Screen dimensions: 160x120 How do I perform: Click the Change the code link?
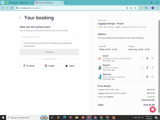[x=148, y=100]
